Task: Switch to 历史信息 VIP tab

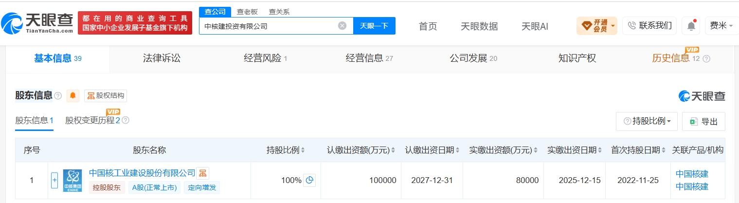Action: coord(676,58)
